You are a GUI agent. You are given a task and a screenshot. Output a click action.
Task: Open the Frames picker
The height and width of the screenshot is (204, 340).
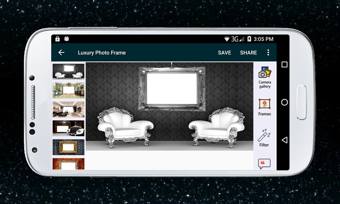coord(265,107)
